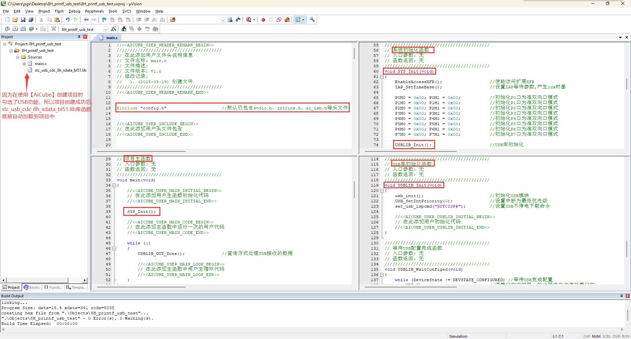Switch to the Functions panel tab
Image resolution: width=631 pixels, height=339 pixels.
(x=53, y=287)
